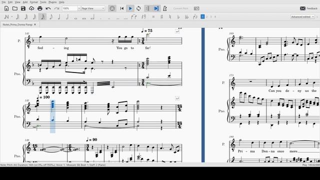
Task: Close the Notes_Prima_Donna score tab
Action: coord(35,24)
